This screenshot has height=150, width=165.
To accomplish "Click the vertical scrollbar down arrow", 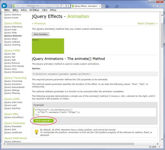I will point(162,139).
